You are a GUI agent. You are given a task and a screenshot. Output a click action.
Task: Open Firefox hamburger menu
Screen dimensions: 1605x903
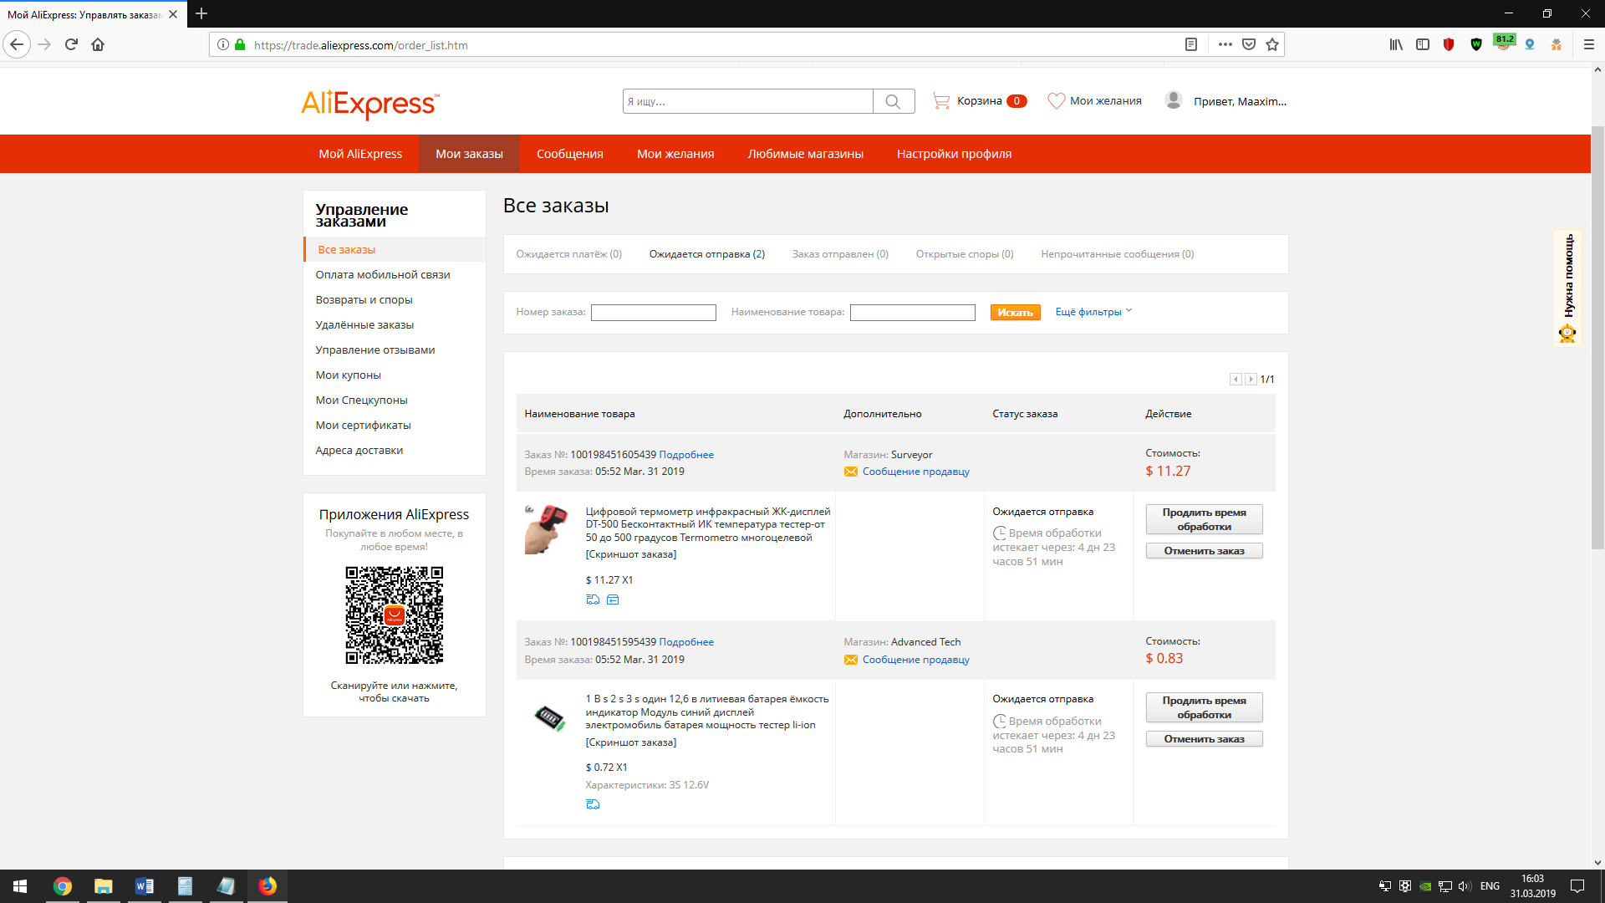[1589, 44]
